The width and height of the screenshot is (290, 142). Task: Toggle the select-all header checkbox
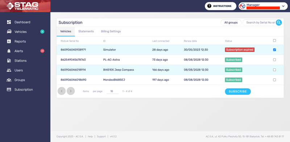pos(274,40)
